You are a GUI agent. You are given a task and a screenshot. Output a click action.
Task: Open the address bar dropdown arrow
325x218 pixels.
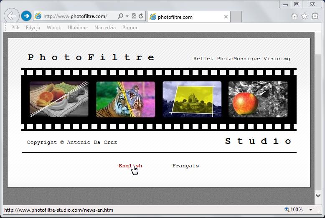127,16
